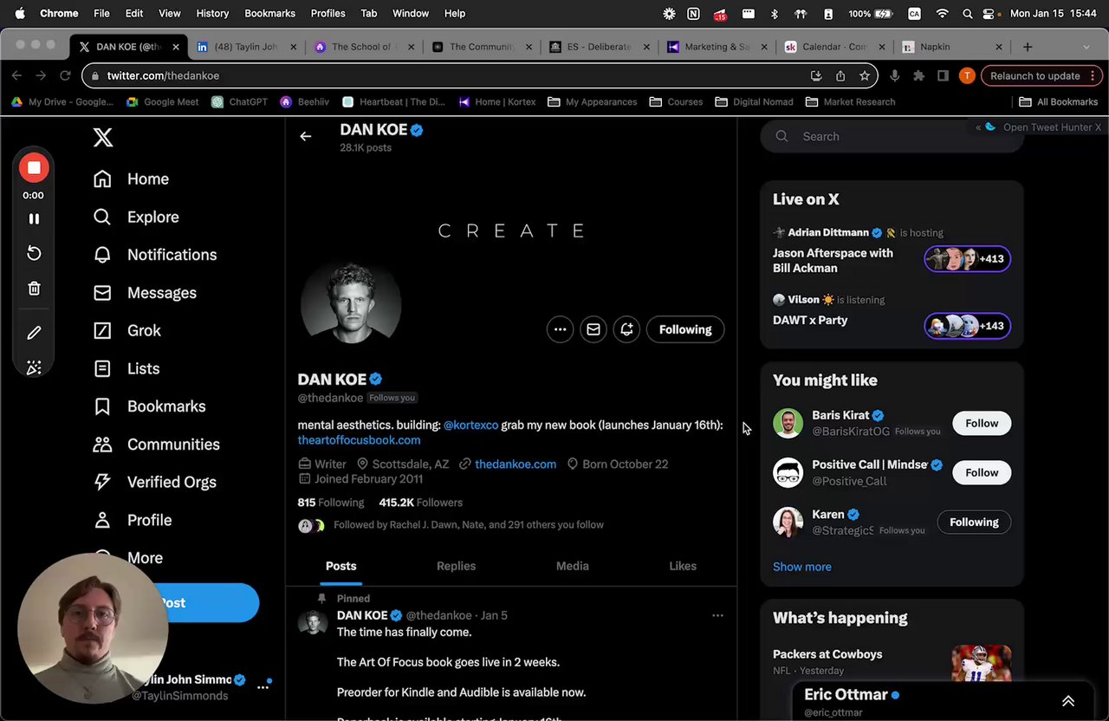The height and width of the screenshot is (721, 1109).
Task: Open a new Chrome tab
Action: coord(1028,47)
